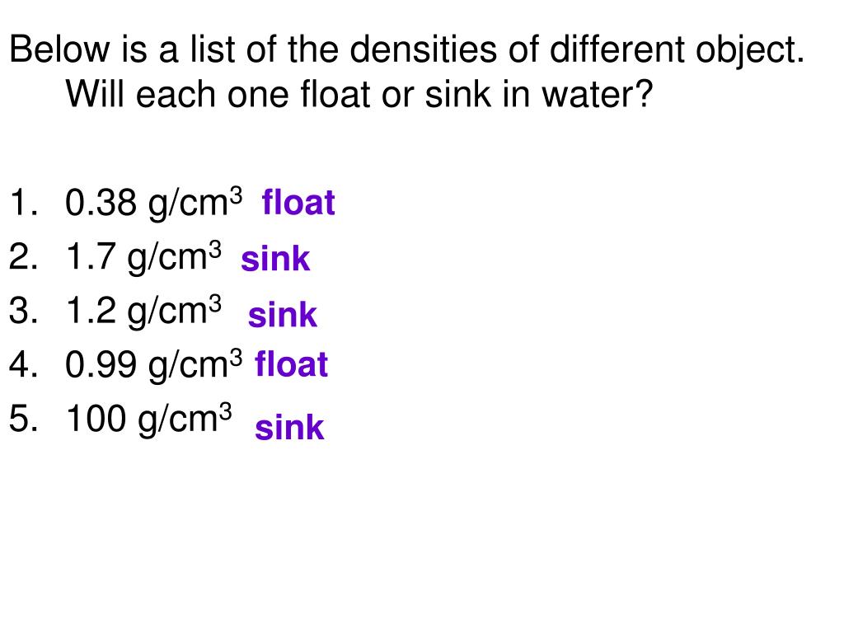Click list number 2
The image size is (844, 633).
[24, 257]
